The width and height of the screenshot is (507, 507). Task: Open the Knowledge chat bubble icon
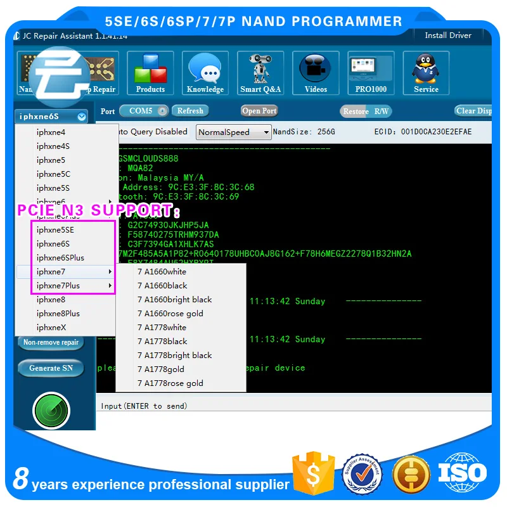tap(205, 73)
